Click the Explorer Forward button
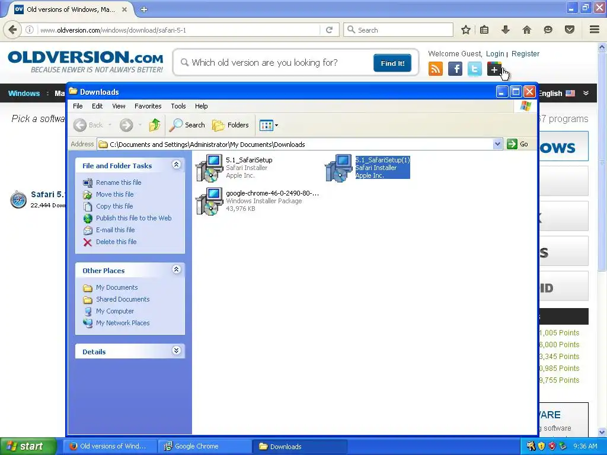Screen dimensions: 607x455 coord(126,125)
